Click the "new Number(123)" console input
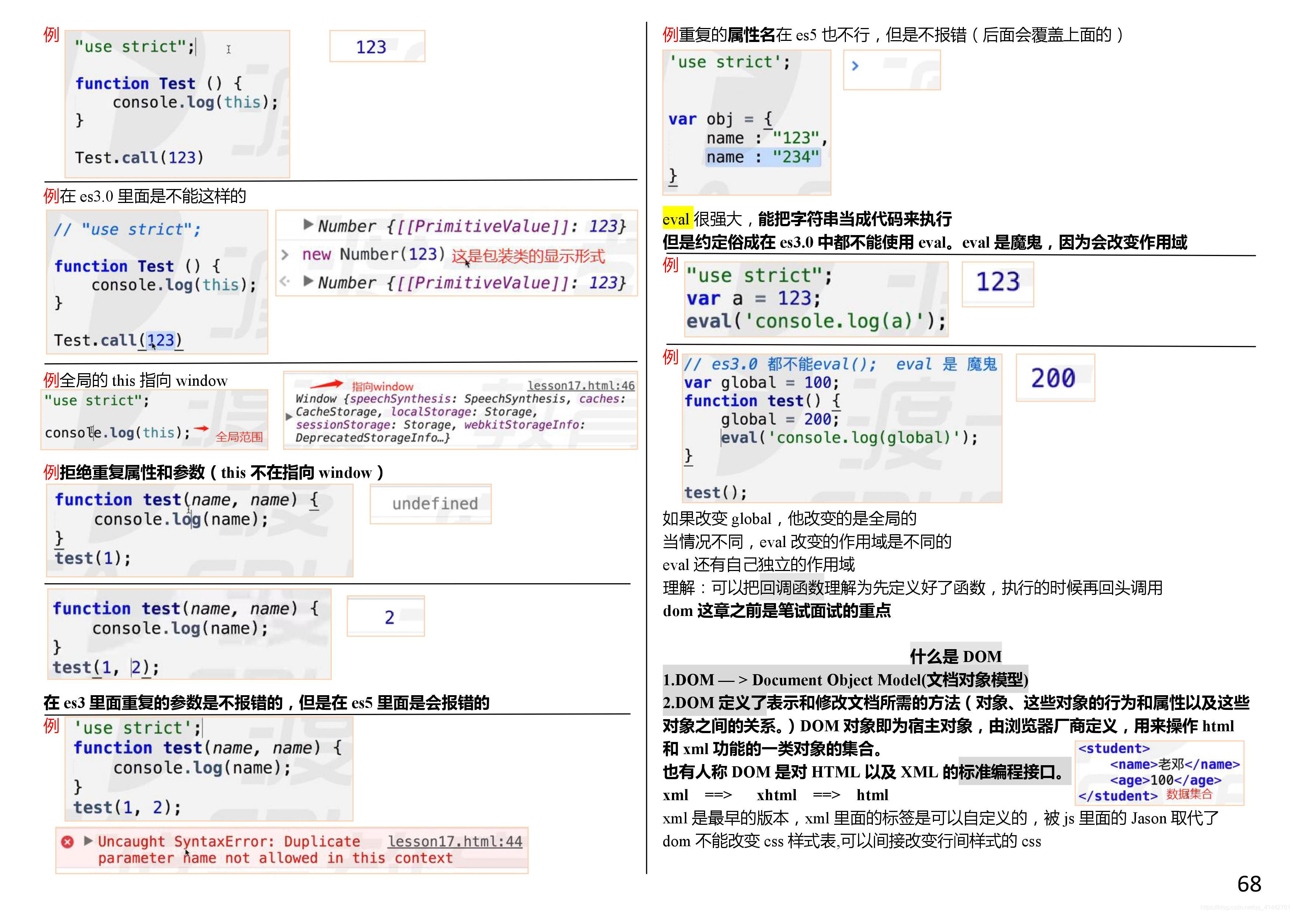Screen dimensions: 1293x914 [x=373, y=255]
